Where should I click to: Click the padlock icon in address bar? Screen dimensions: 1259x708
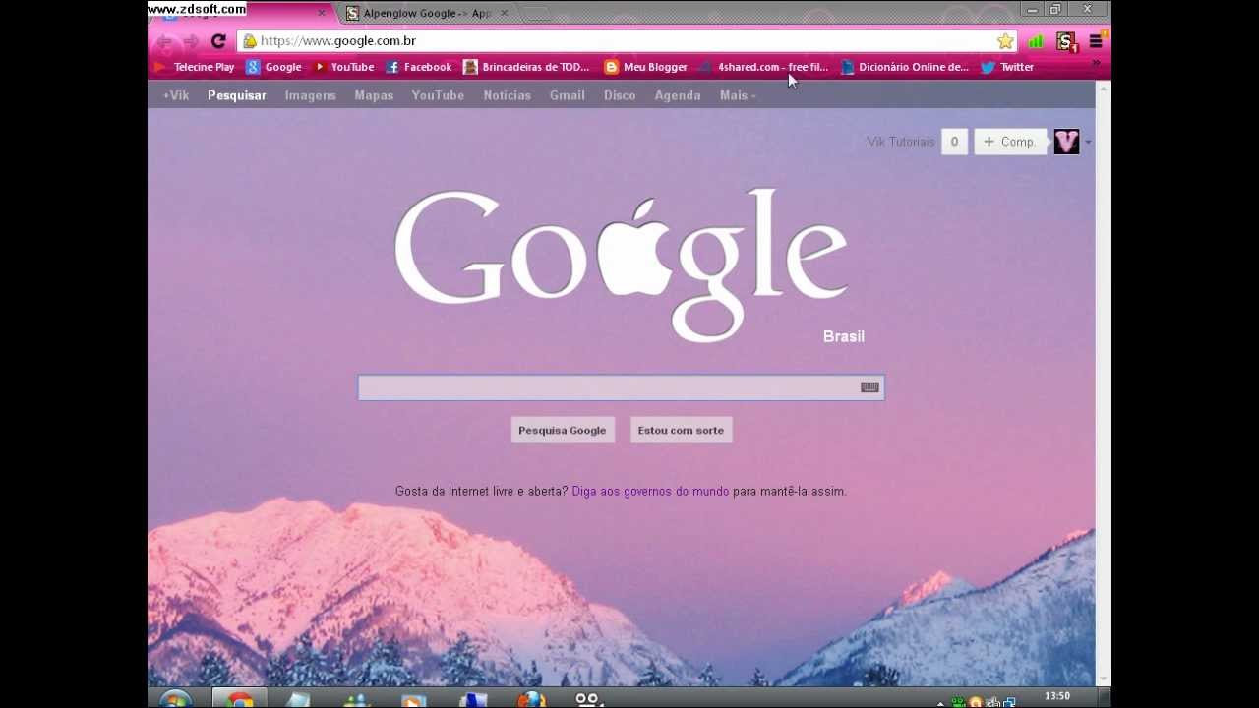pyautogui.click(x=250, y=41)
